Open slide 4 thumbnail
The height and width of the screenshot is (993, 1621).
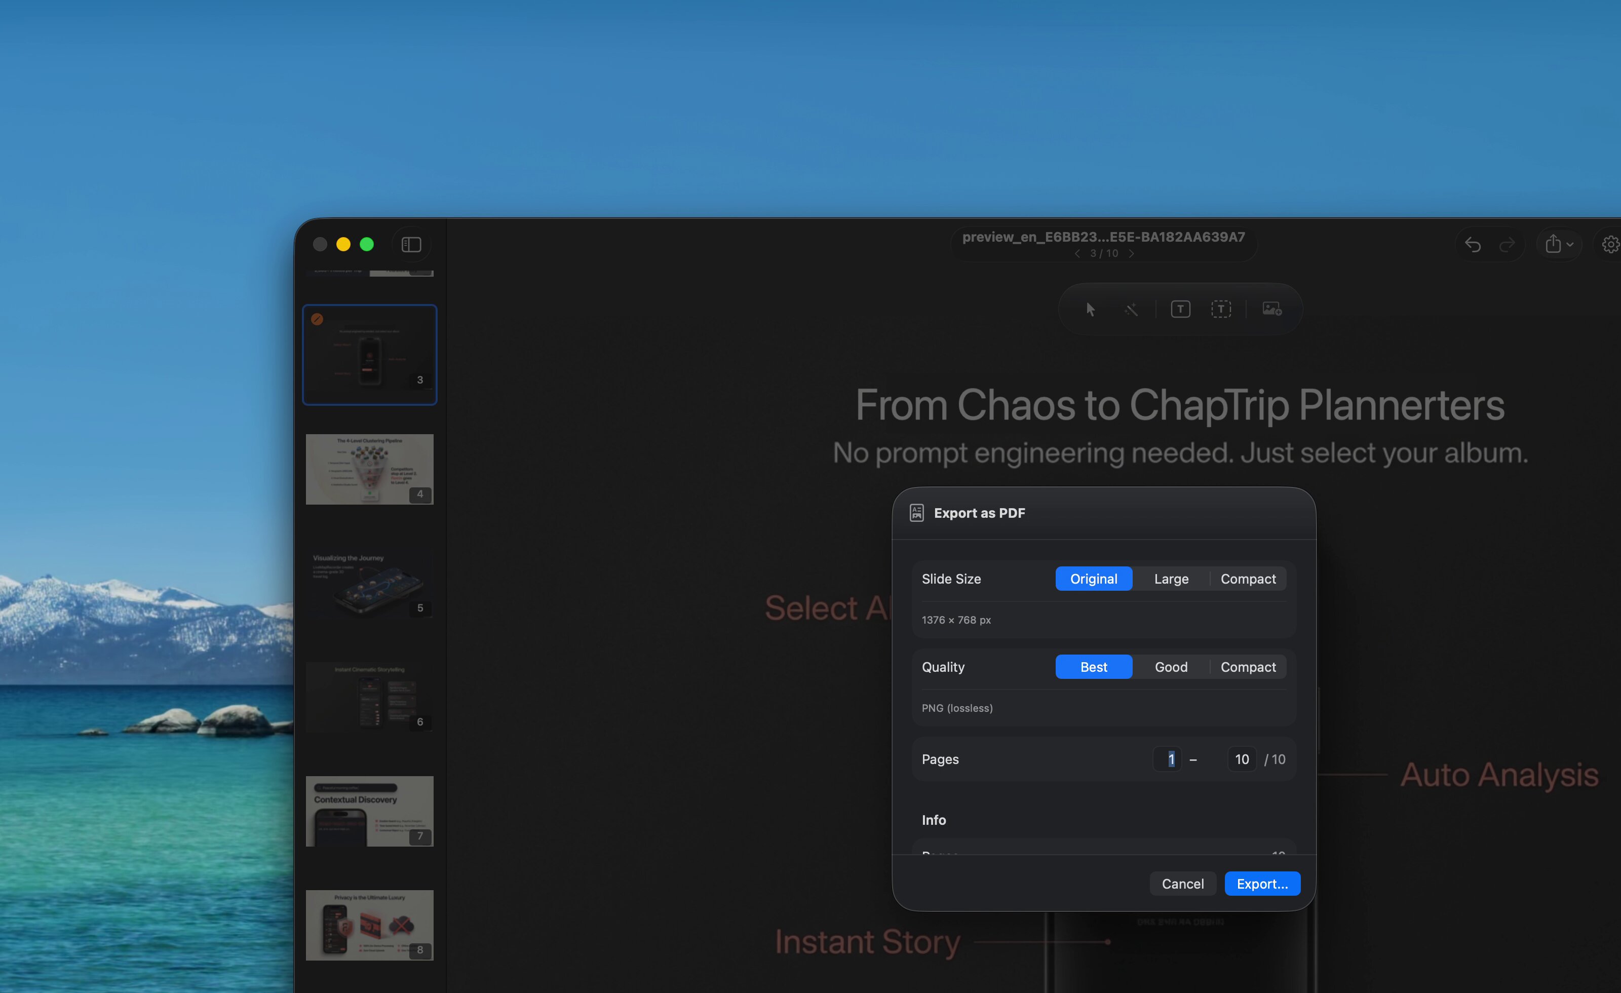tap(369, 469)
